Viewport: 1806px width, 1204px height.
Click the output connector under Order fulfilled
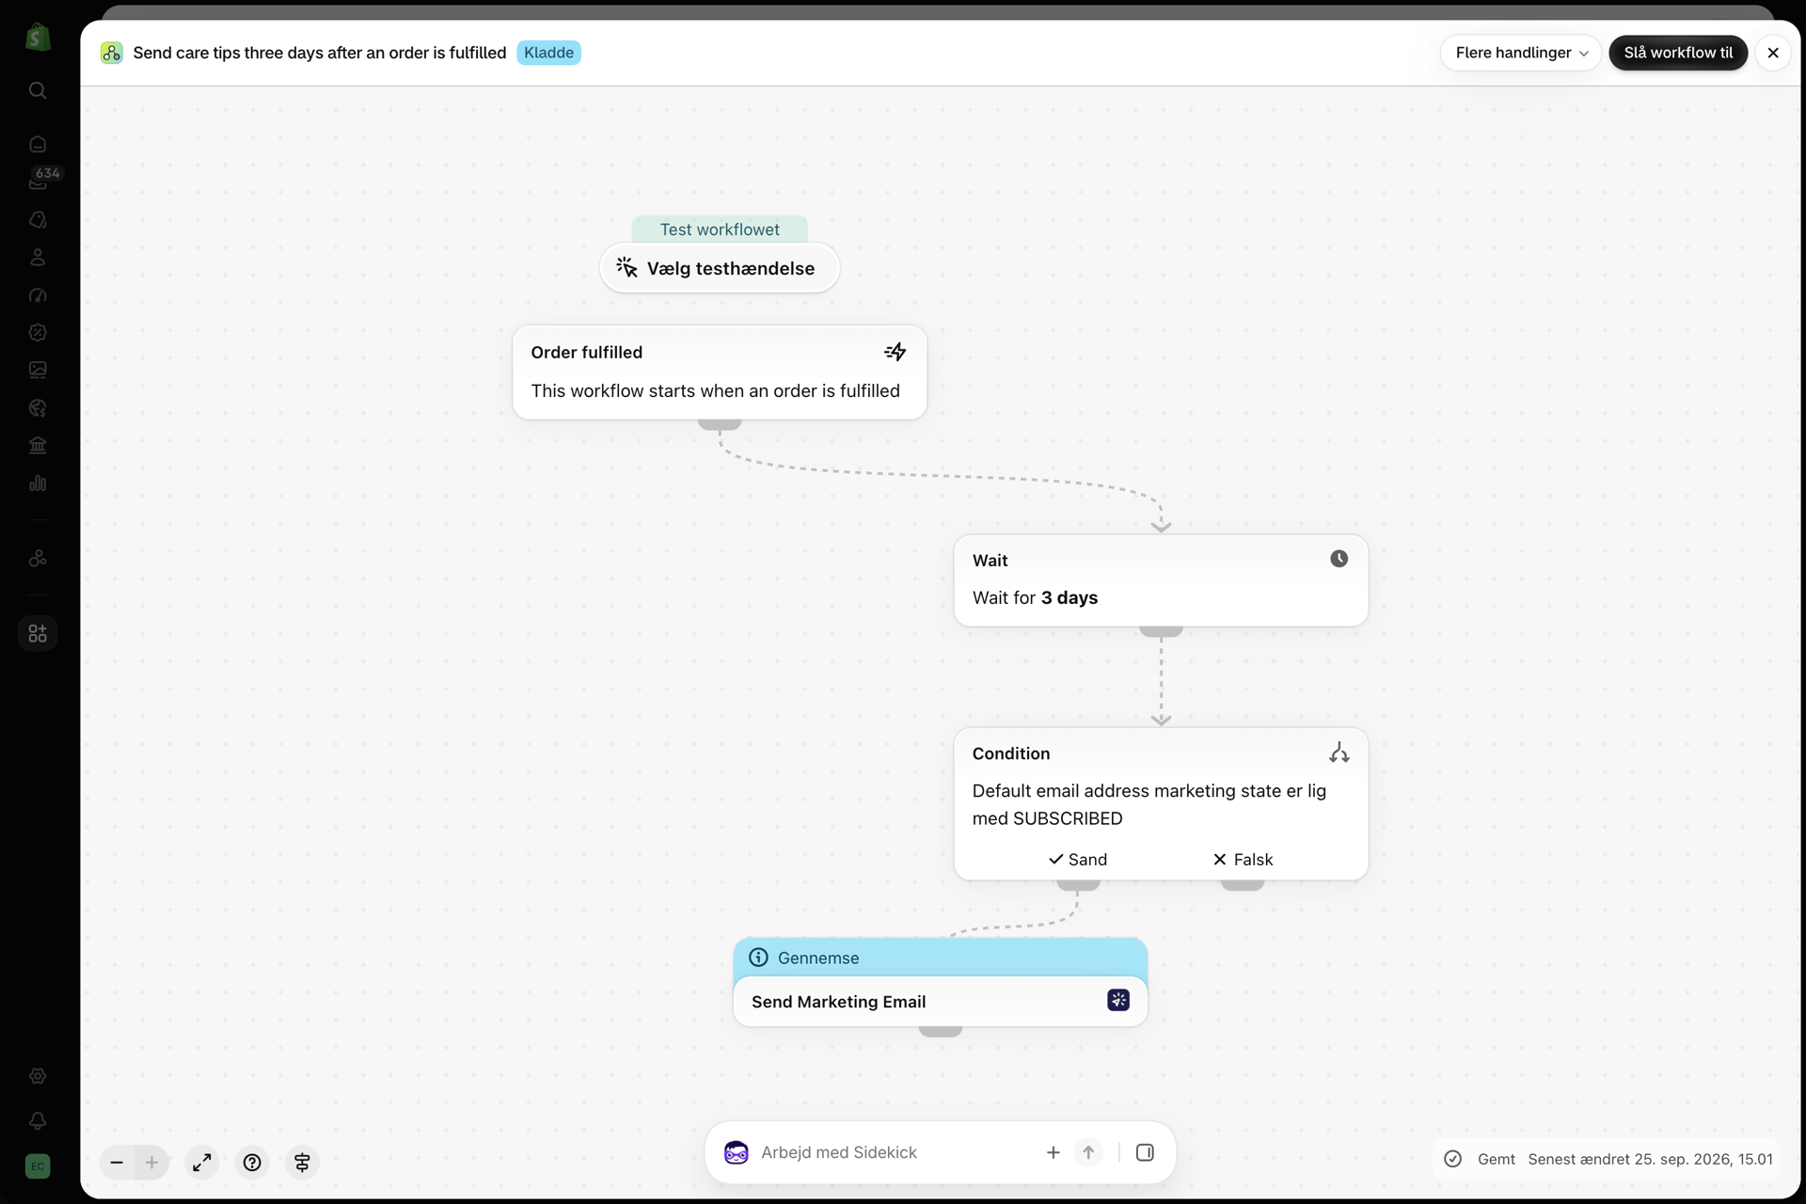click(720, 424)
